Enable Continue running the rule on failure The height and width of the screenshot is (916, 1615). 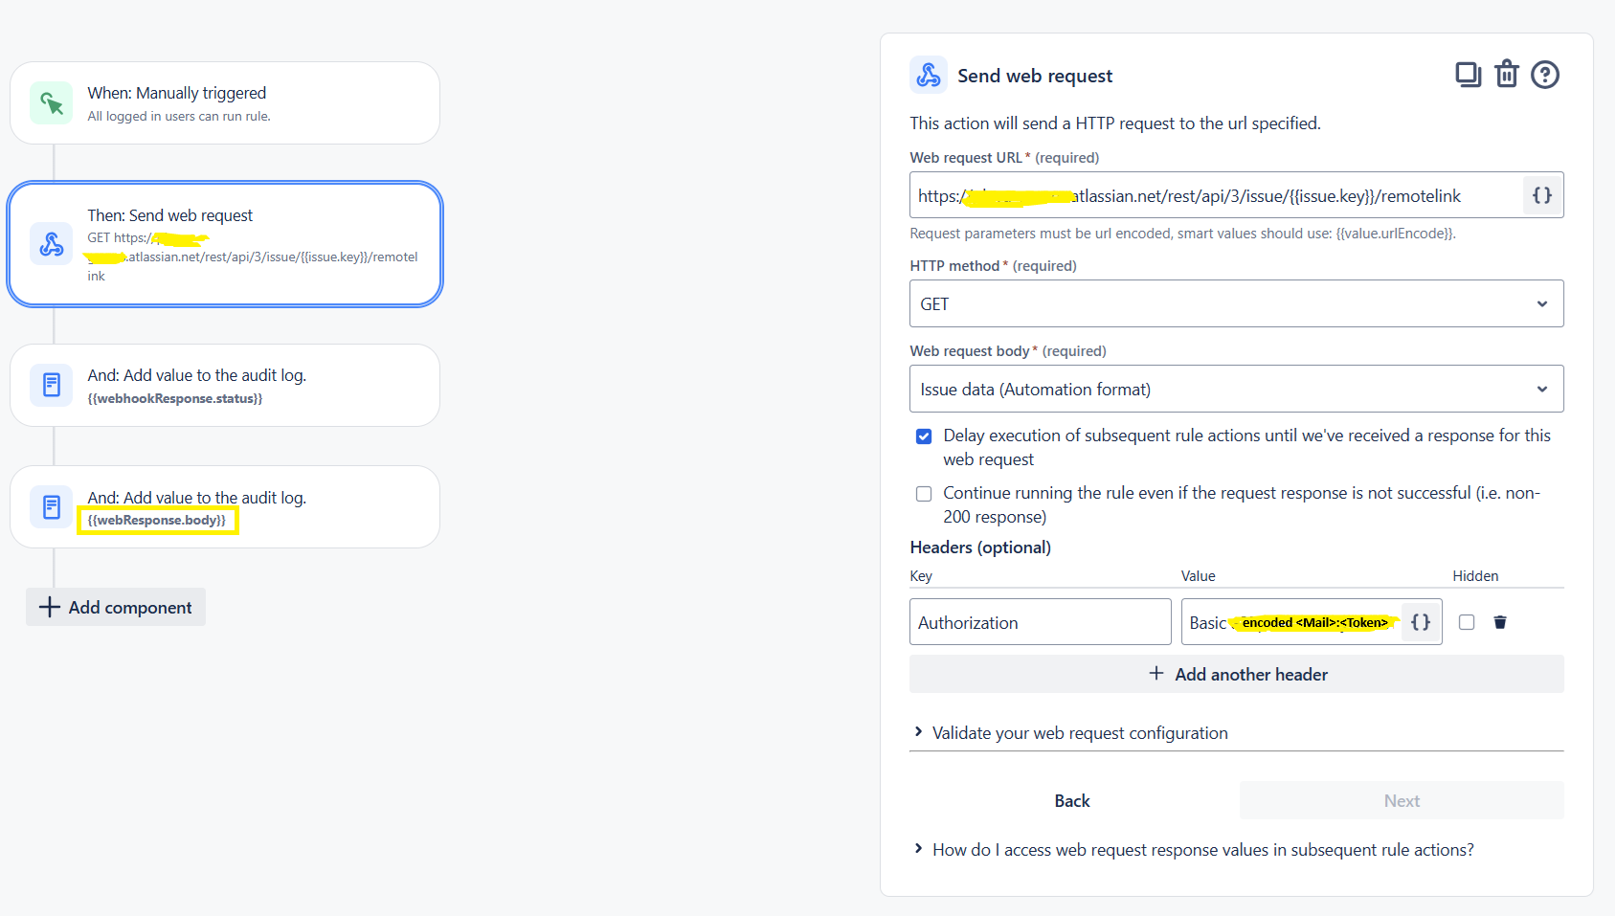coord(924,494)
